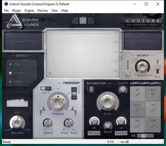Select Human detect mode
This screenshot has height=146, width=166.
[19, 73]
